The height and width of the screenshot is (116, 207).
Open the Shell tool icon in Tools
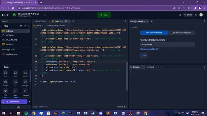pyautogui.click(x=15, y=91)
